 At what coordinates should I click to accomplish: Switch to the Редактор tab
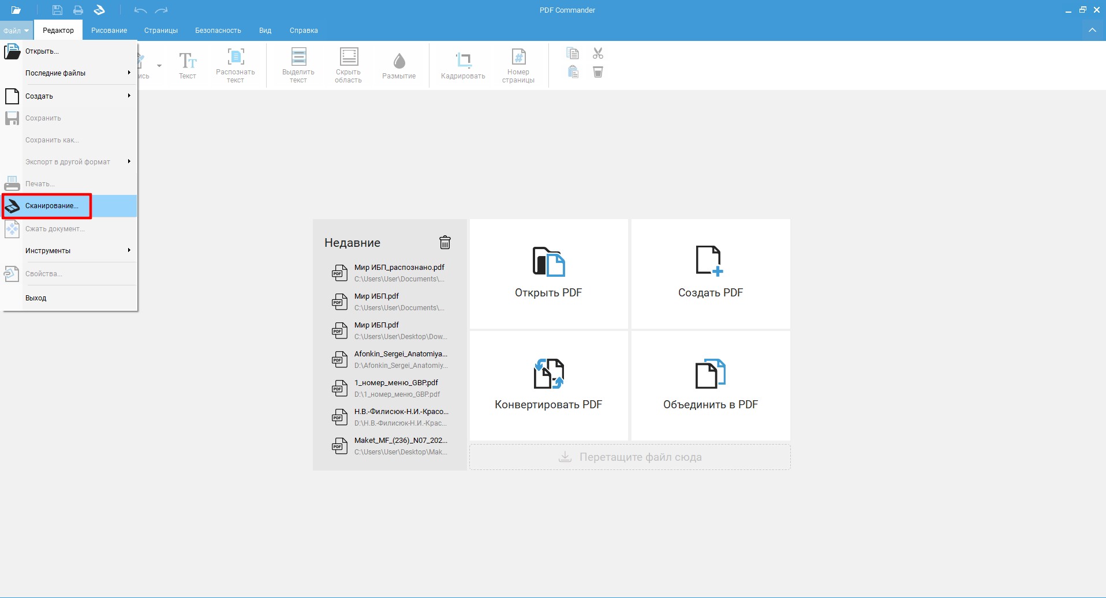coord(58,31)
